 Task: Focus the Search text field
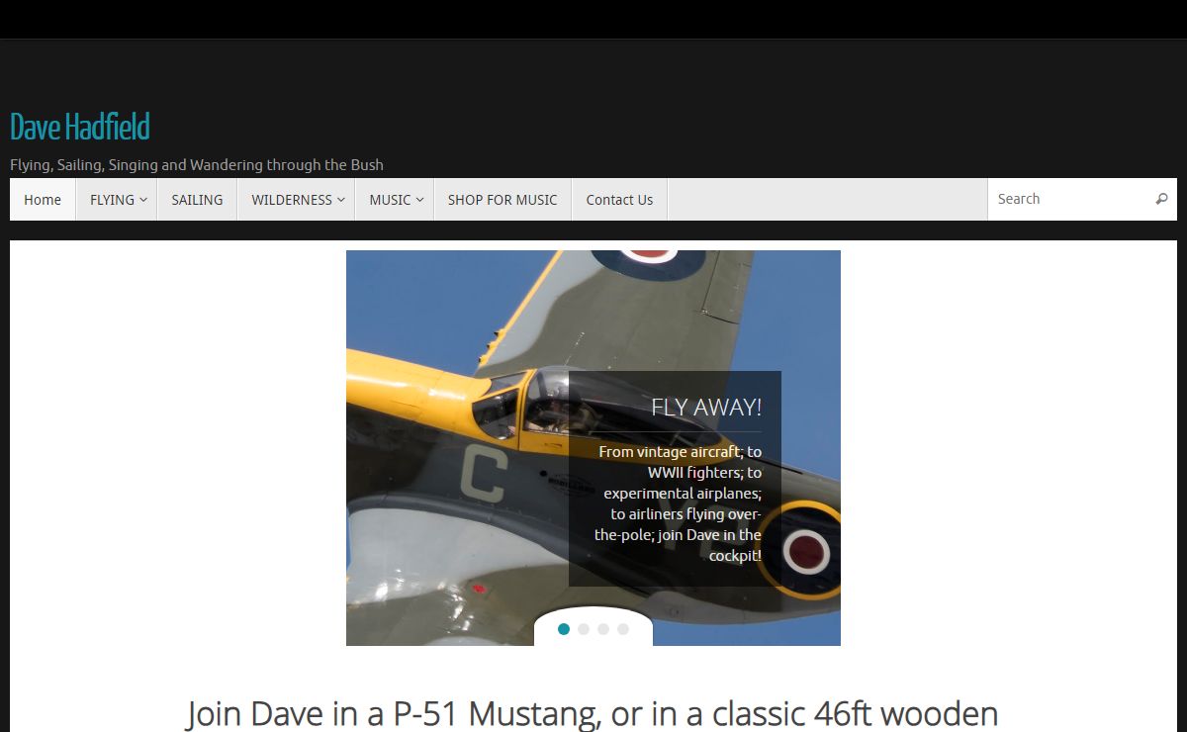tap(1068, 199)
